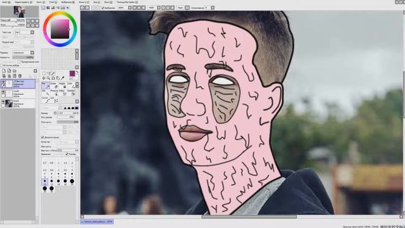The image size is (405, 228).
Task: Open the Файл menu
Action: tap(6, 2)
